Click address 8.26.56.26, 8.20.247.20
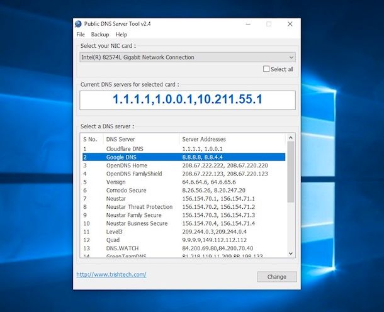The image size is (384, 312). coord(214,191)
